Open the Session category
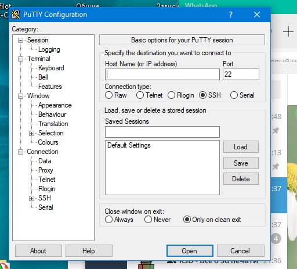The image size is (297, 269). tap(38, 40)
